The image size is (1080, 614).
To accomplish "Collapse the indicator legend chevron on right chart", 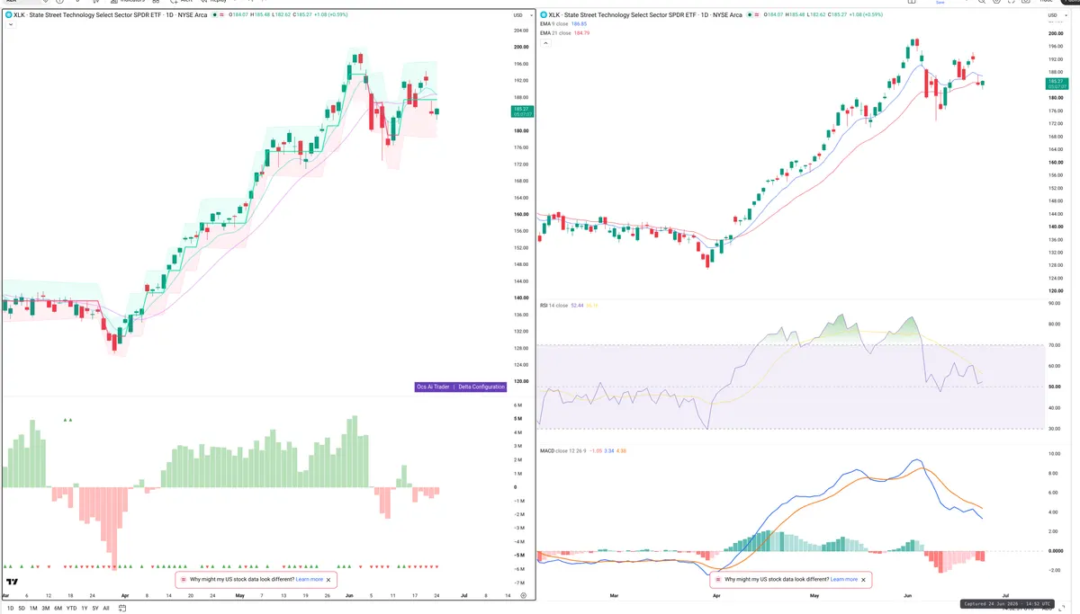I will pos(545,43).
